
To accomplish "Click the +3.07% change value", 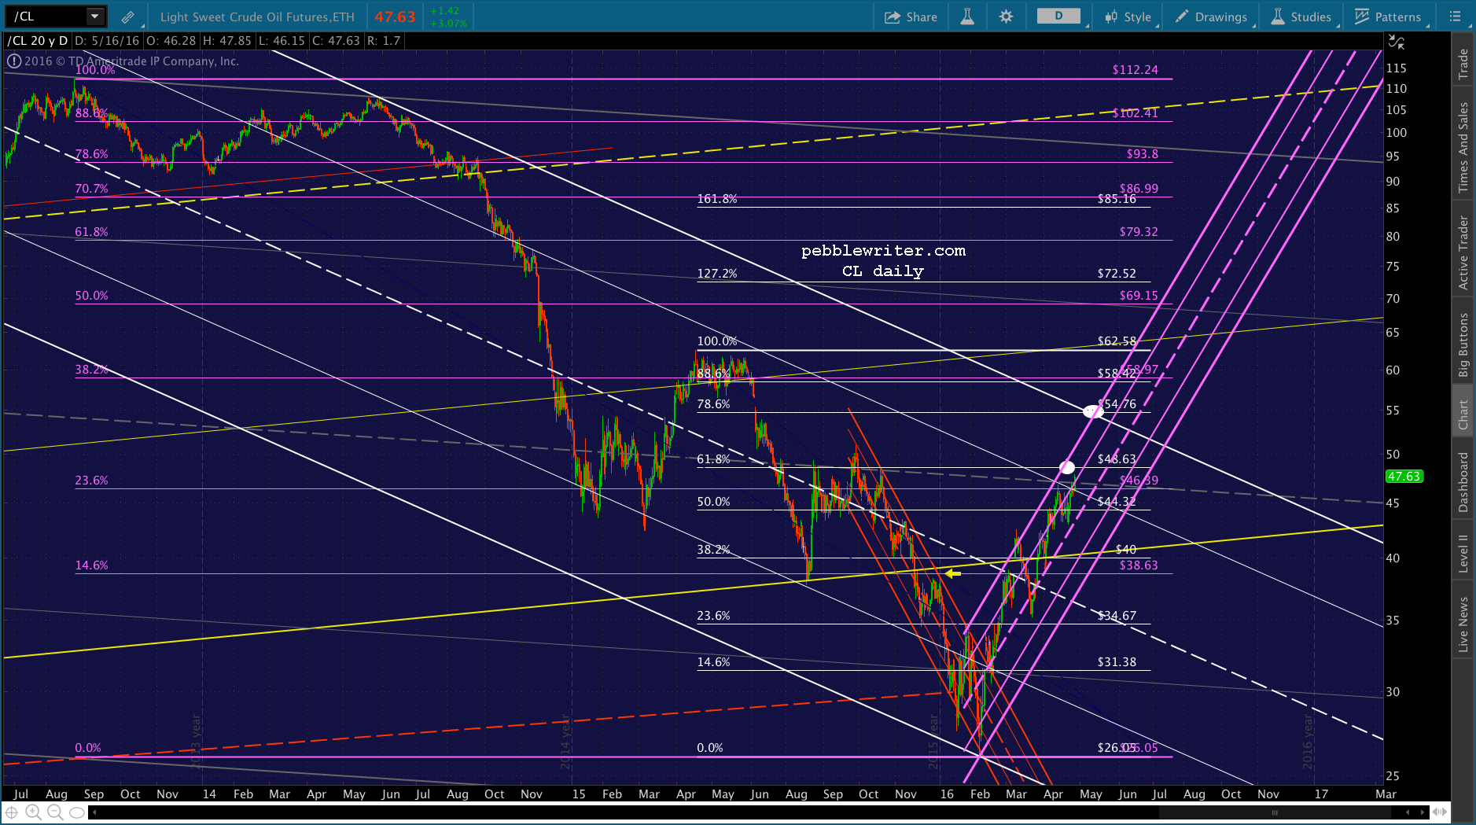I will [x=448, y=23].
